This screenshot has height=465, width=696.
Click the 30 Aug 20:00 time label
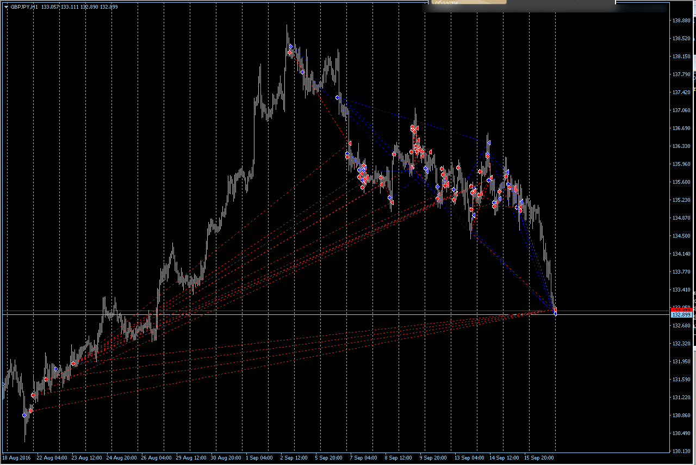click(x=226, y=458)
